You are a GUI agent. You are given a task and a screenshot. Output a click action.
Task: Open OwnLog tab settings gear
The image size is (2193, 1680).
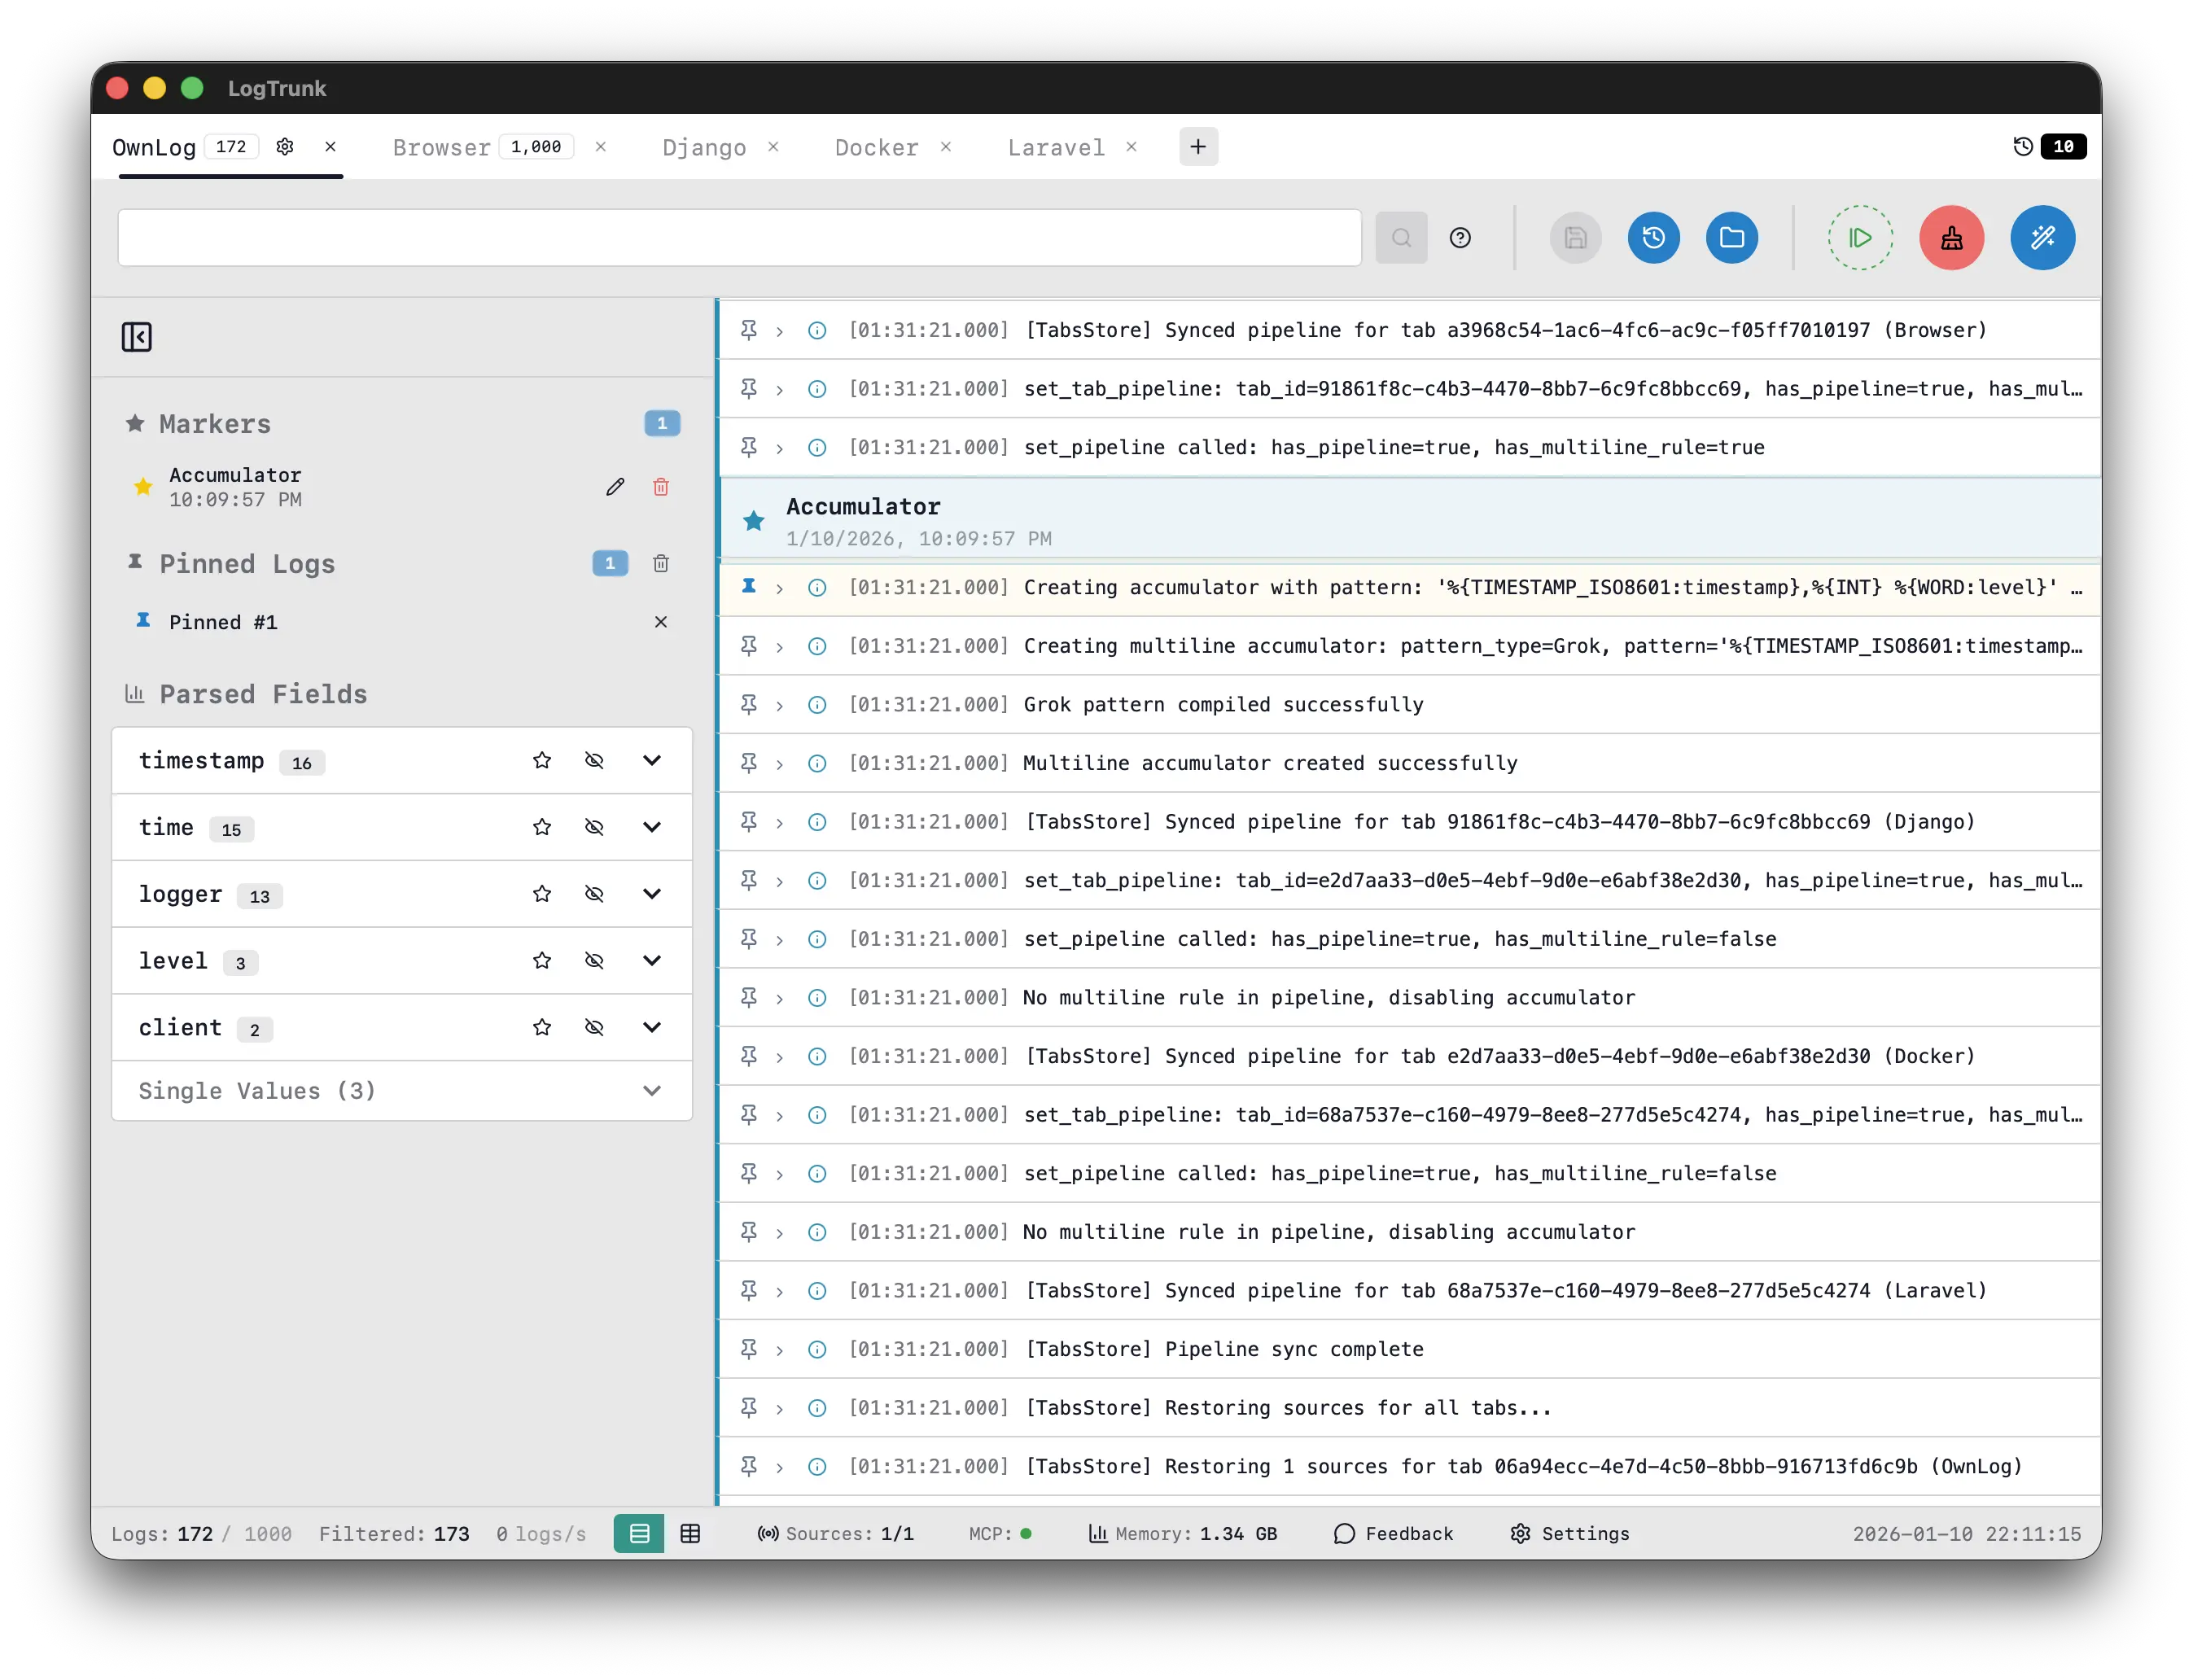pyautogui.click(x=284, y=146)
